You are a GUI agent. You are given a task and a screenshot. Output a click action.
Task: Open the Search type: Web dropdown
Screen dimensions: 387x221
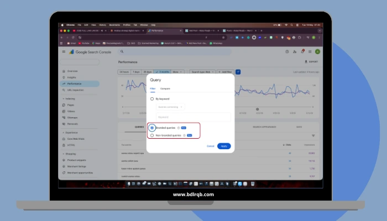click(202, 72)
